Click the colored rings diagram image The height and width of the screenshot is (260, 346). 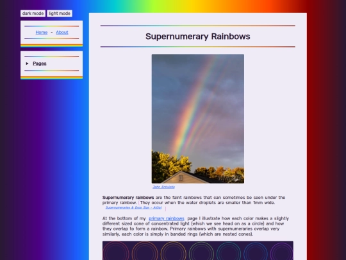[198, 250]
